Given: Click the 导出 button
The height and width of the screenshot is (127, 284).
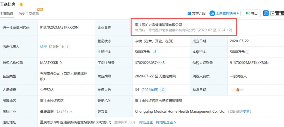Looking at the screenshot, I should pos(252,13).
